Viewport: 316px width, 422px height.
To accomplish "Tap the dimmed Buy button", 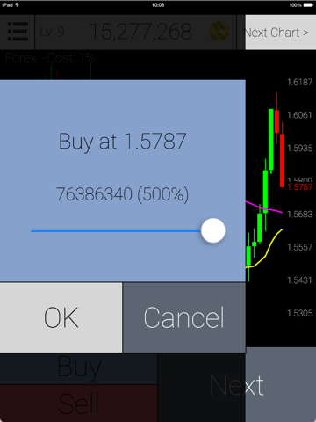I will point(79,368).
